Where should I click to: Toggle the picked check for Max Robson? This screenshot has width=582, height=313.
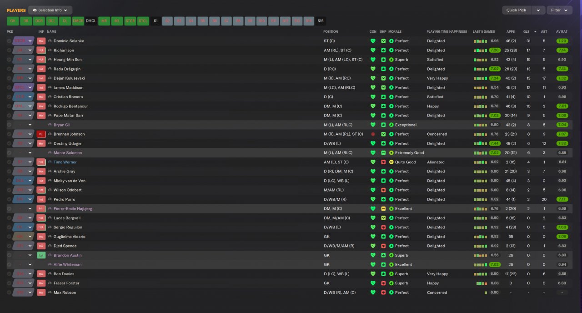pyautogui.click(x=9, y=293)
